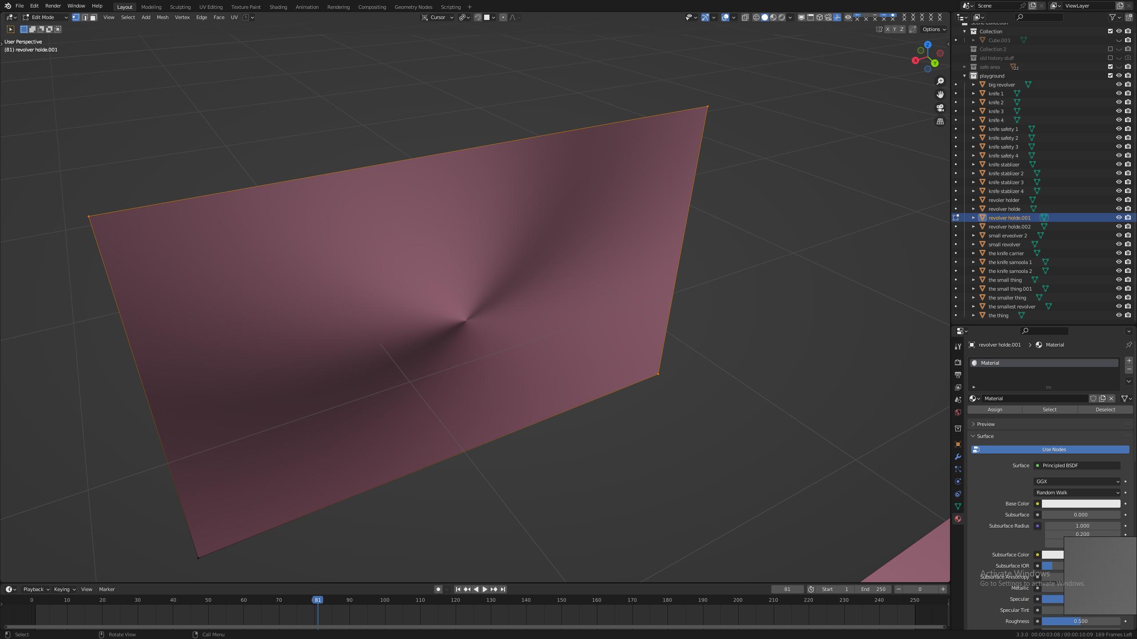
Task: Toggle visibility of small revolver layer
Action: [1117, 244]
